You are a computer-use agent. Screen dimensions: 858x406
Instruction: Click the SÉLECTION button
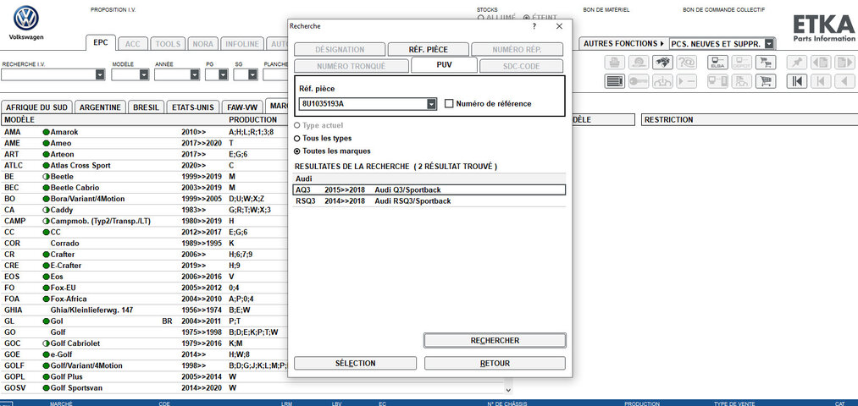click(x=355, y=364)
